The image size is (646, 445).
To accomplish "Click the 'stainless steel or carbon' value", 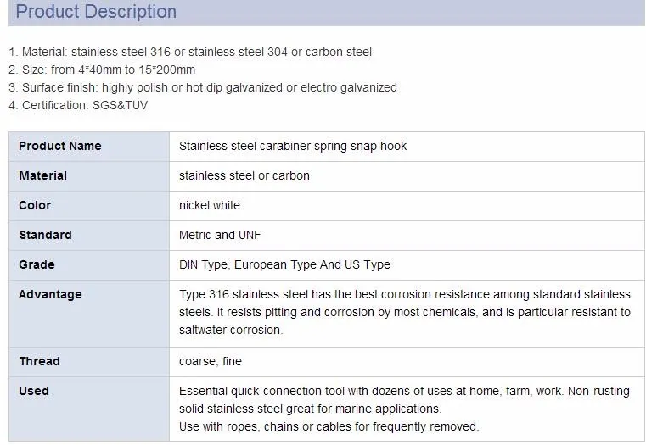I will (x=244, y=175).
